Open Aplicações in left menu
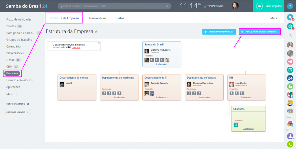296x149 pixels. (13, 87)
